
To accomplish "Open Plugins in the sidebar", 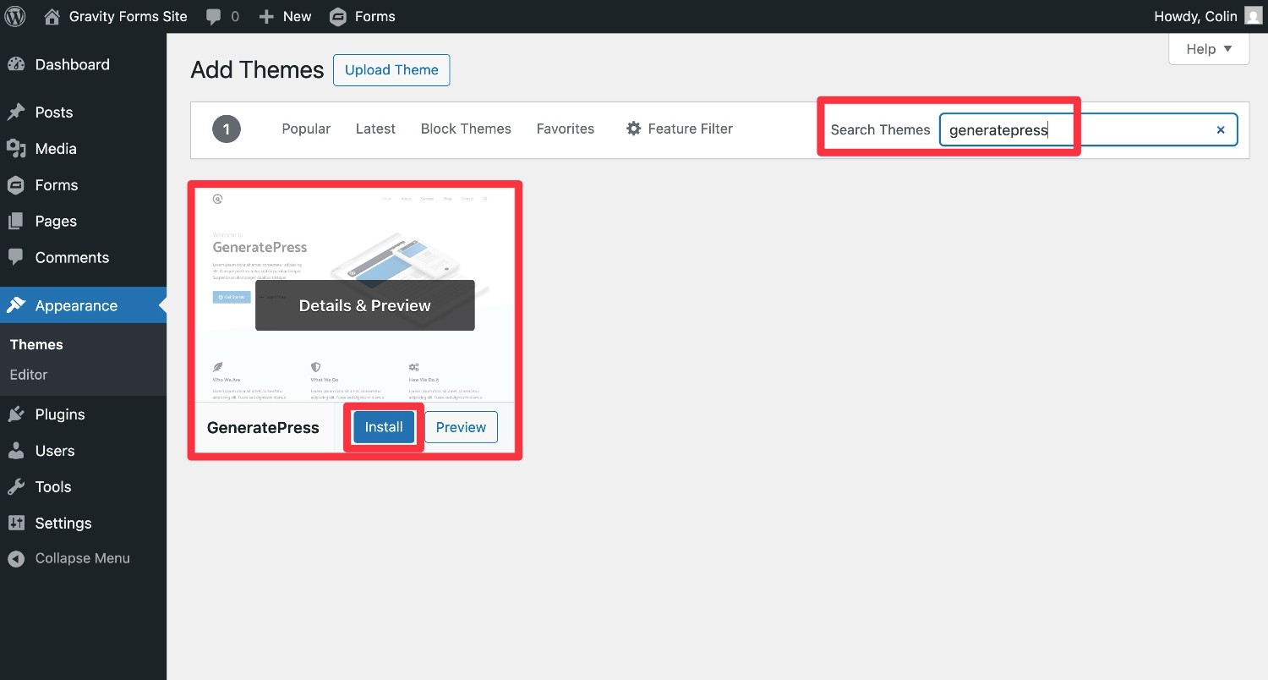I will point(83,414).
